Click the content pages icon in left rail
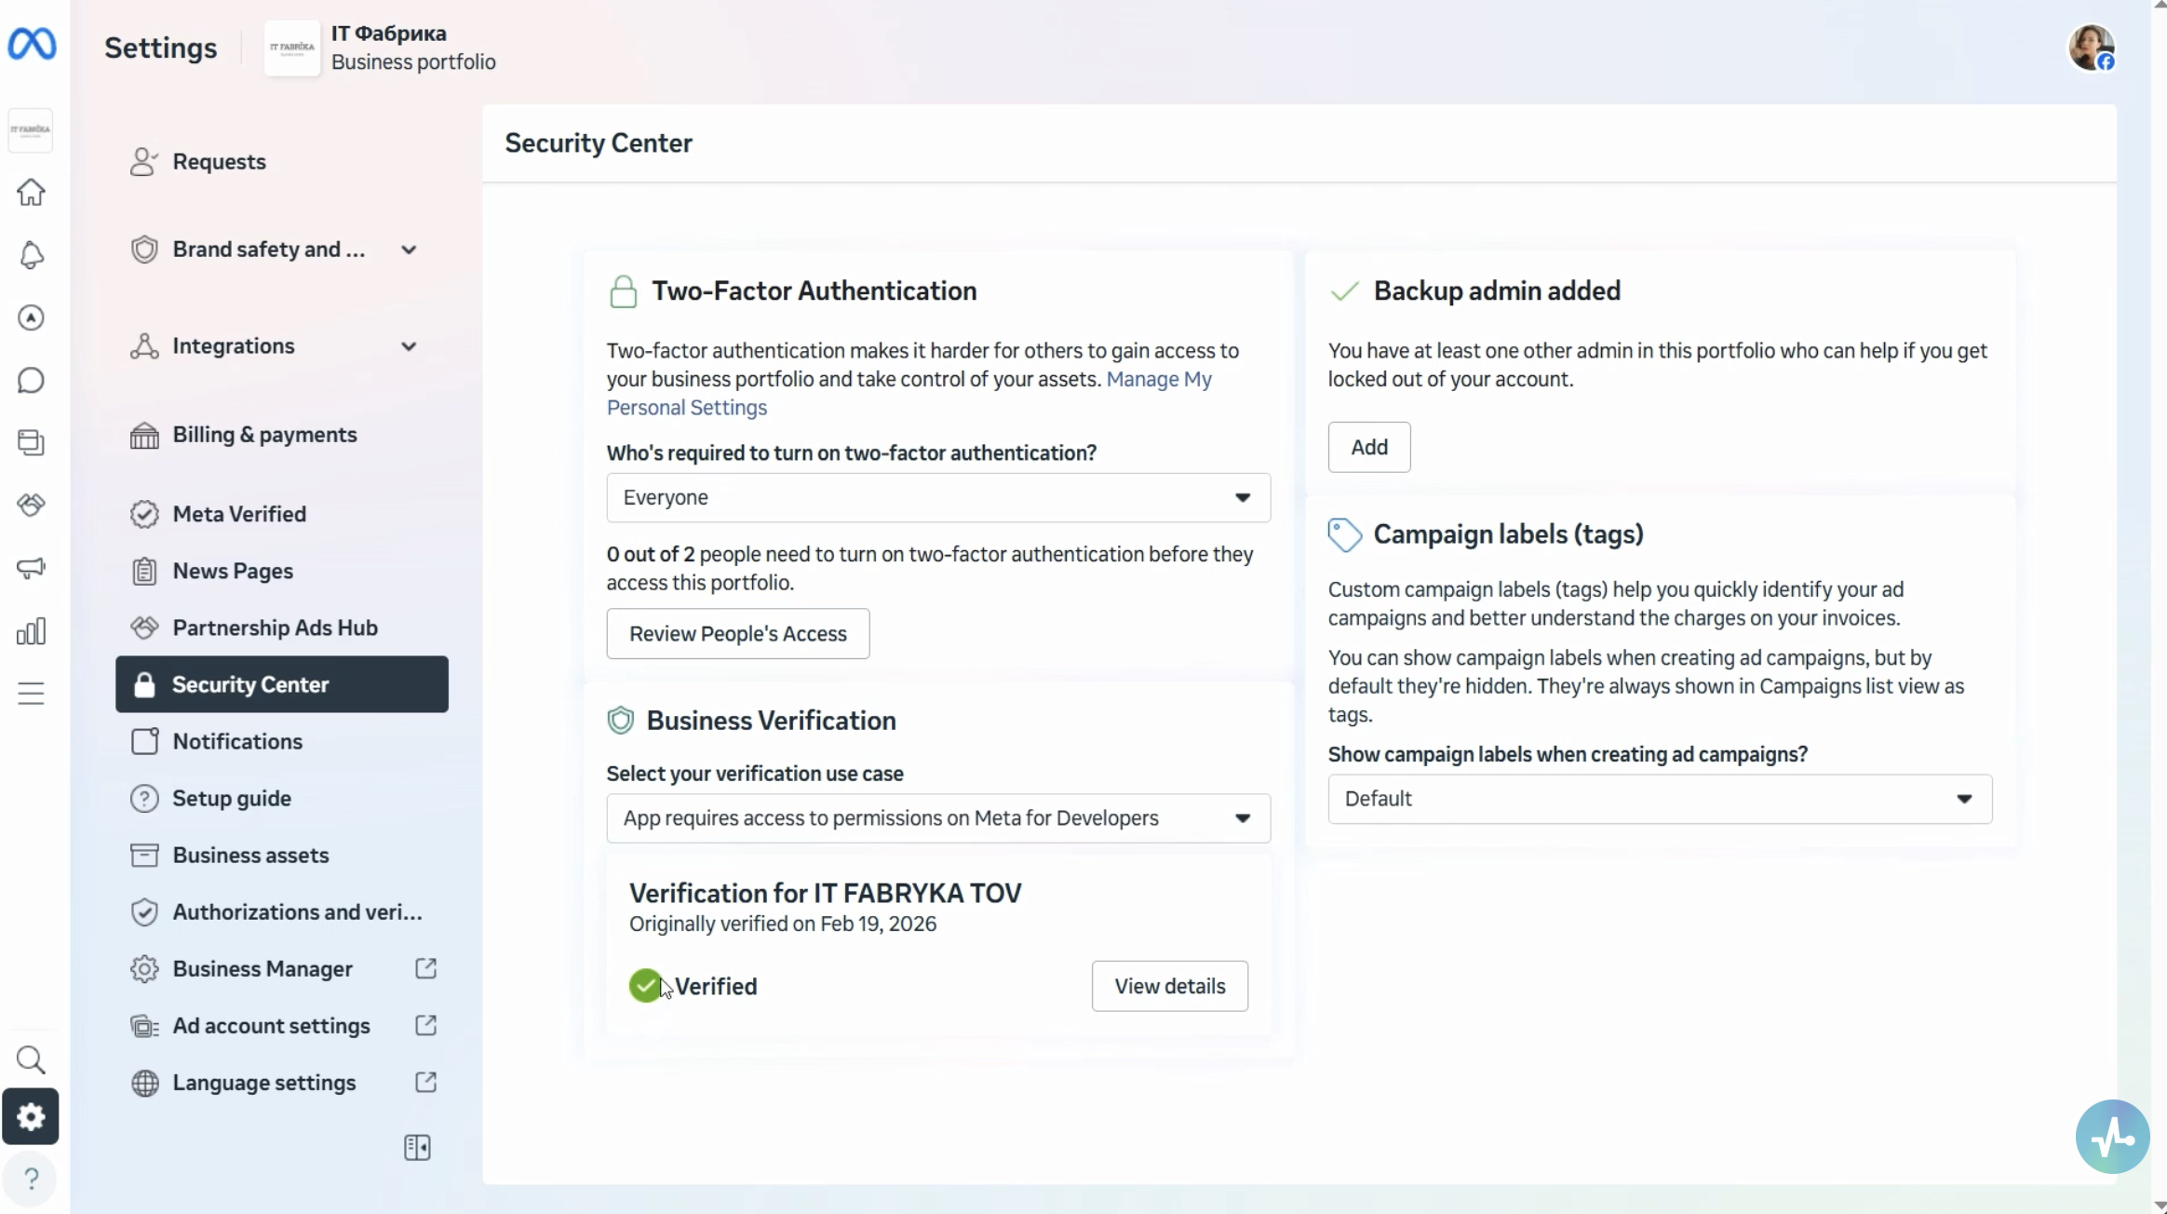 click(31, 442)
